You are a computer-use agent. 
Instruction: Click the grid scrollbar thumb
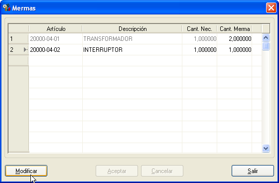tap(266, 46)
